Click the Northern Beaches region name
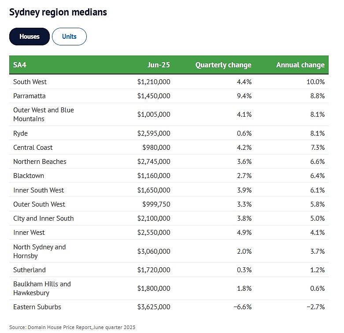This screenshot has width=344, height=333. coord(40,162)
